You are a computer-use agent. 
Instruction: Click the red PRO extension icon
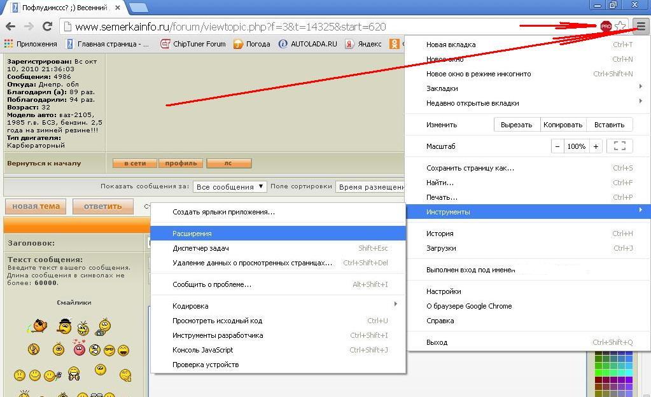tap(605, 27)
